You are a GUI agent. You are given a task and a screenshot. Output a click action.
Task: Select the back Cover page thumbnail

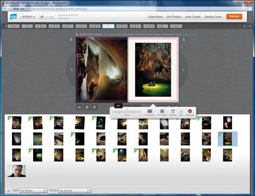tap(176, 26)
